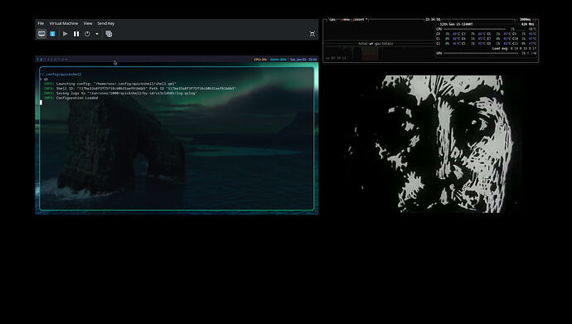Click the ~/.config/quickshell prompt path
The height and width of the screenshot is (324, 572).
(61, 75)
